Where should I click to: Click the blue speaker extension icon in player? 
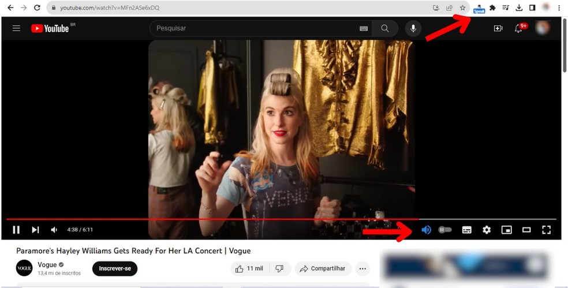click(x=427, y=230)
